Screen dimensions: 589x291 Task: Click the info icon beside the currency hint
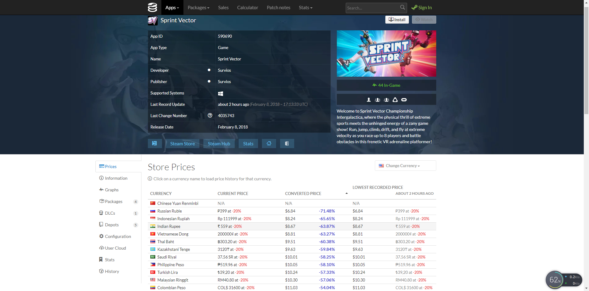click(150, 179)
